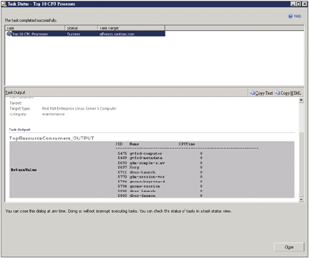Click the Copy HTML button
Screen dimensions: 309x258
click(288, 93)
